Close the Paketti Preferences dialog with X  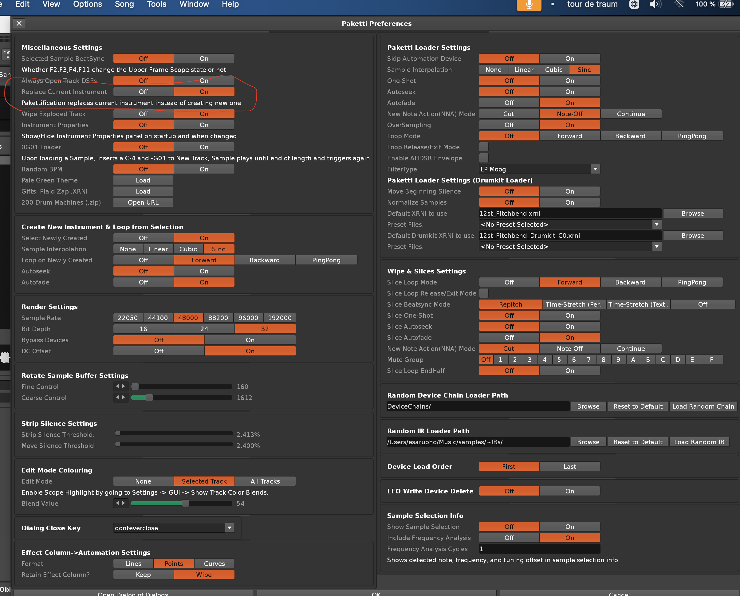click(x=19, y=23)
